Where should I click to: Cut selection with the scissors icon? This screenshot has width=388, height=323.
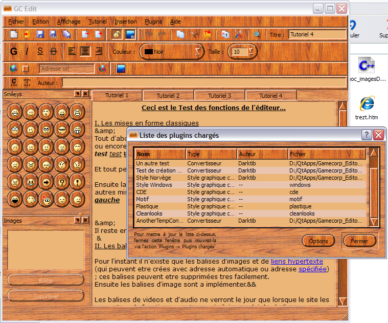click(194, 34)
